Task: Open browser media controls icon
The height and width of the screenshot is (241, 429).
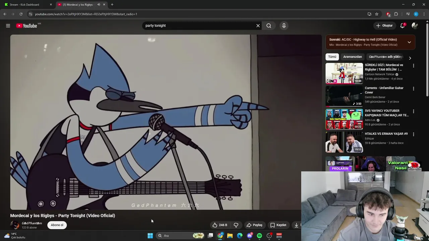Action: pyautogui.click(x=408, y=14)
